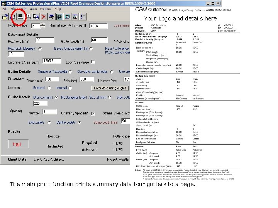Tick the Lock Area Value checkbox
278x208 pixels.
click(93, 62)
